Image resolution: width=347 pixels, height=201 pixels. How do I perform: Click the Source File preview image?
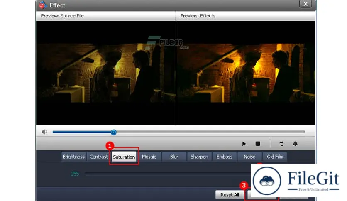click(x=106, y=73)
